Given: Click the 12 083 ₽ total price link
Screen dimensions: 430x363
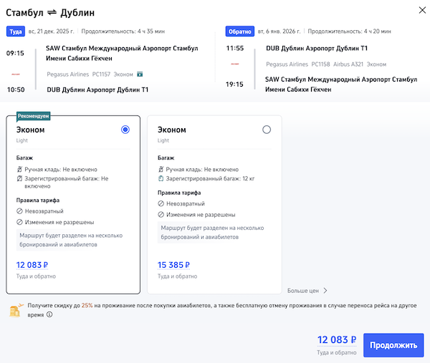Looking at the screenshot, I should tap(336, 340).
